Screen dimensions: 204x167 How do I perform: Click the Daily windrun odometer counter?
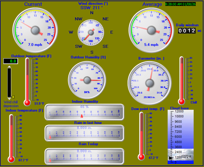[x=187, y=31]
